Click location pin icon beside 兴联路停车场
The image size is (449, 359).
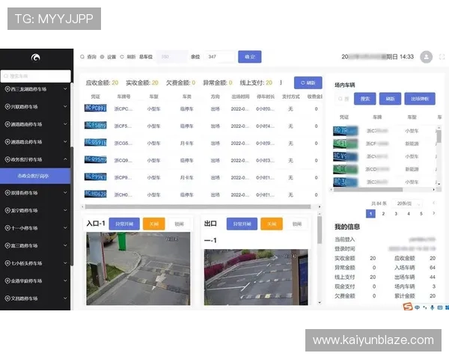pyautogui.click(x=7, y=106)
